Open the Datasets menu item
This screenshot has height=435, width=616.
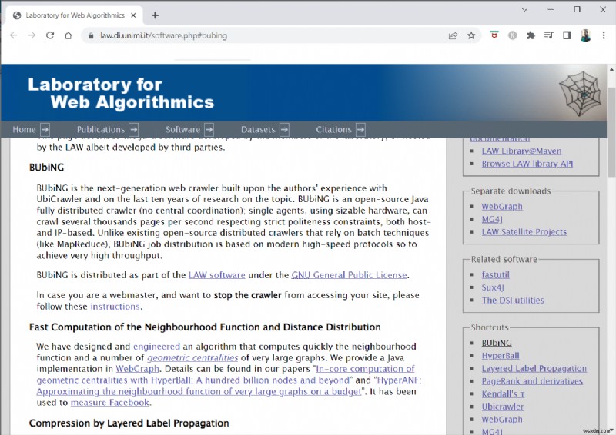258,129
